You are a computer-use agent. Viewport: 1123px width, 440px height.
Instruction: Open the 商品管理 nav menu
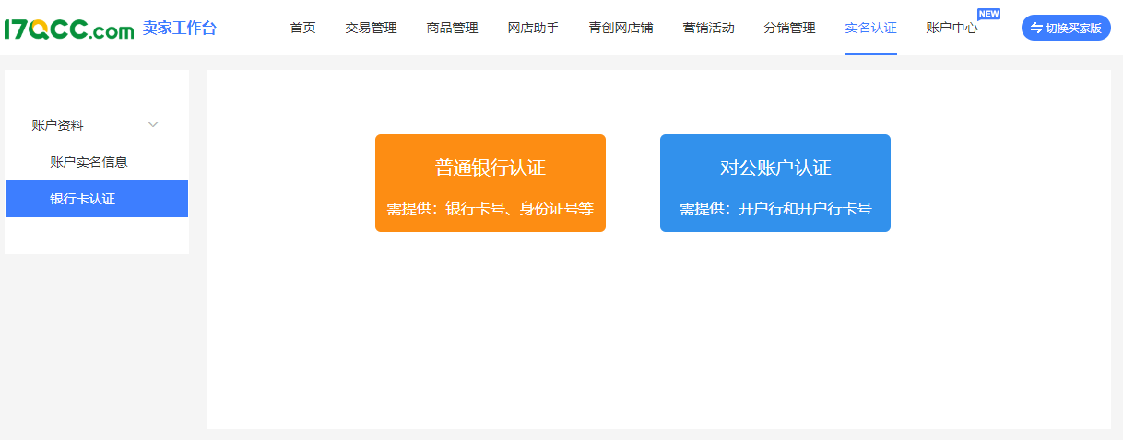(x=452, y=28)
